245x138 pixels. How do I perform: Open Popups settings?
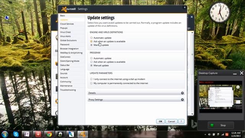(64, 28)
